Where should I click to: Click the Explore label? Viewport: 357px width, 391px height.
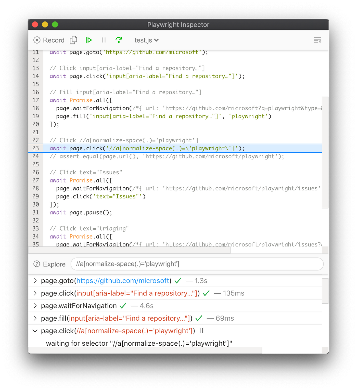[54, 264]
